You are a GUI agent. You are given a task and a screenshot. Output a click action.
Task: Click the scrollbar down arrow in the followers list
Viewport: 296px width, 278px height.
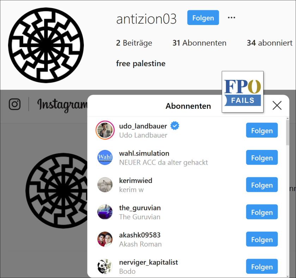[x=288, y=276]
